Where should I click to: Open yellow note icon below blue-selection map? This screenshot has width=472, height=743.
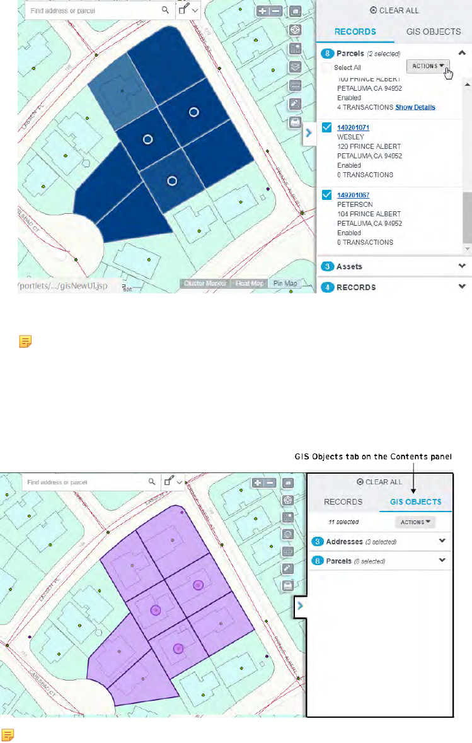tap(26, 341)
